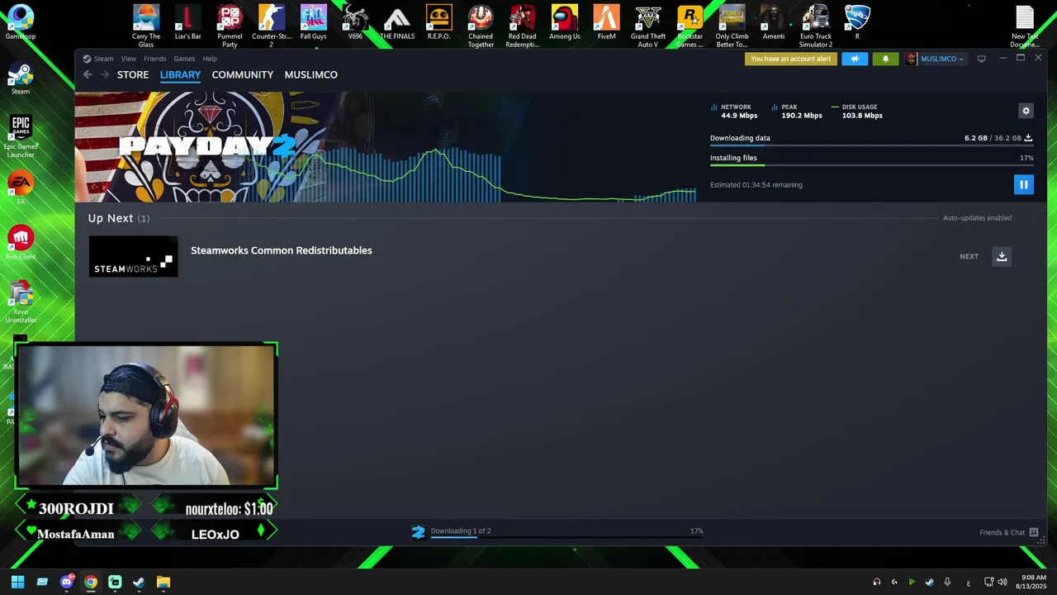Viewport: 1057px width, 595px height.
Task: Open the COMMUNITY tab
Action: [242, 74]
